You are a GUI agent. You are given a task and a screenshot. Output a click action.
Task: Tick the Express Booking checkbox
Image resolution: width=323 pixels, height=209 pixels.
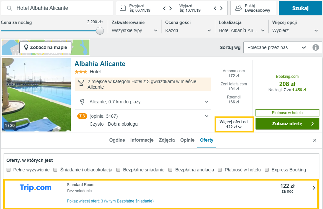click(267, 170)
